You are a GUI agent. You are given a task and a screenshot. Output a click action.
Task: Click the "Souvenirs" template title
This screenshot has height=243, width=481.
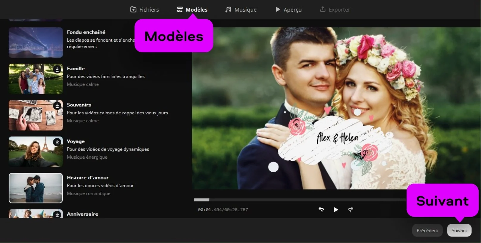pos(79,105)
